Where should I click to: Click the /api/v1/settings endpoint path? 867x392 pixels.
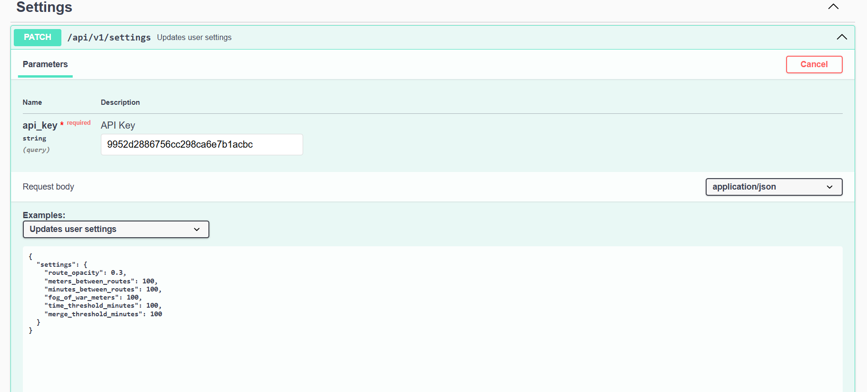[109, 38]
